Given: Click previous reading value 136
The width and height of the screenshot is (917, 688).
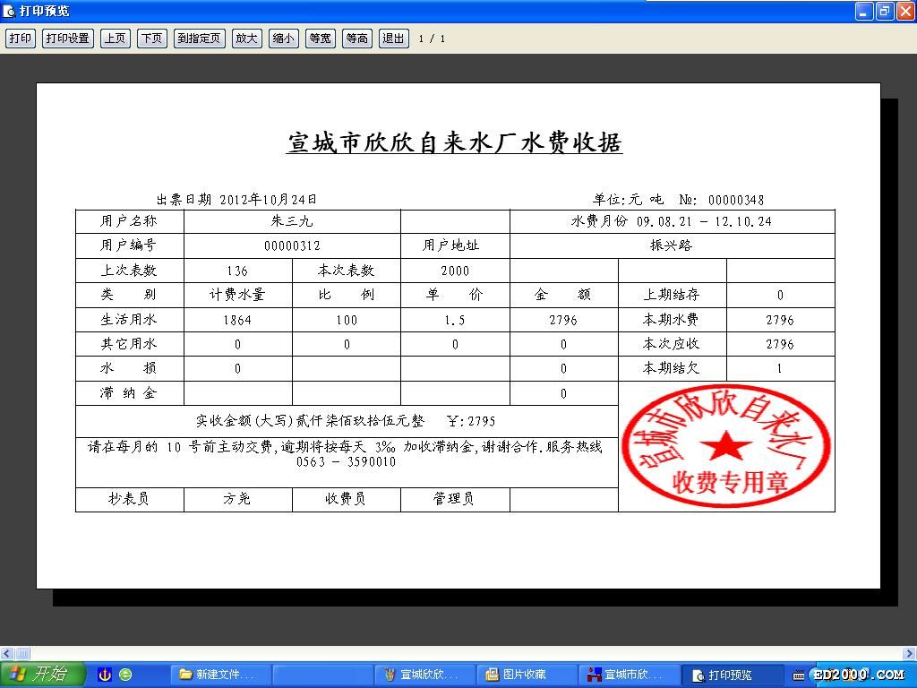Looking at the screenshot, I should coord(237,271).
